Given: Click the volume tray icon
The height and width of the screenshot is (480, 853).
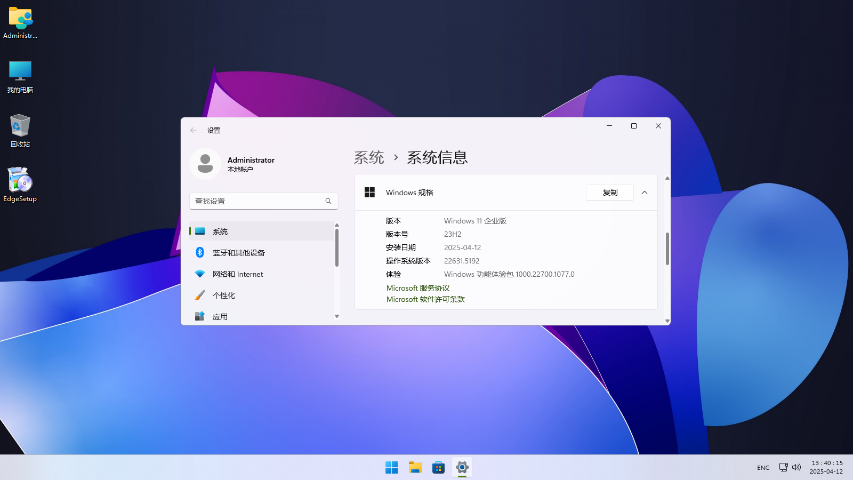Looking at the screenshot, I should tap(796, 467).
